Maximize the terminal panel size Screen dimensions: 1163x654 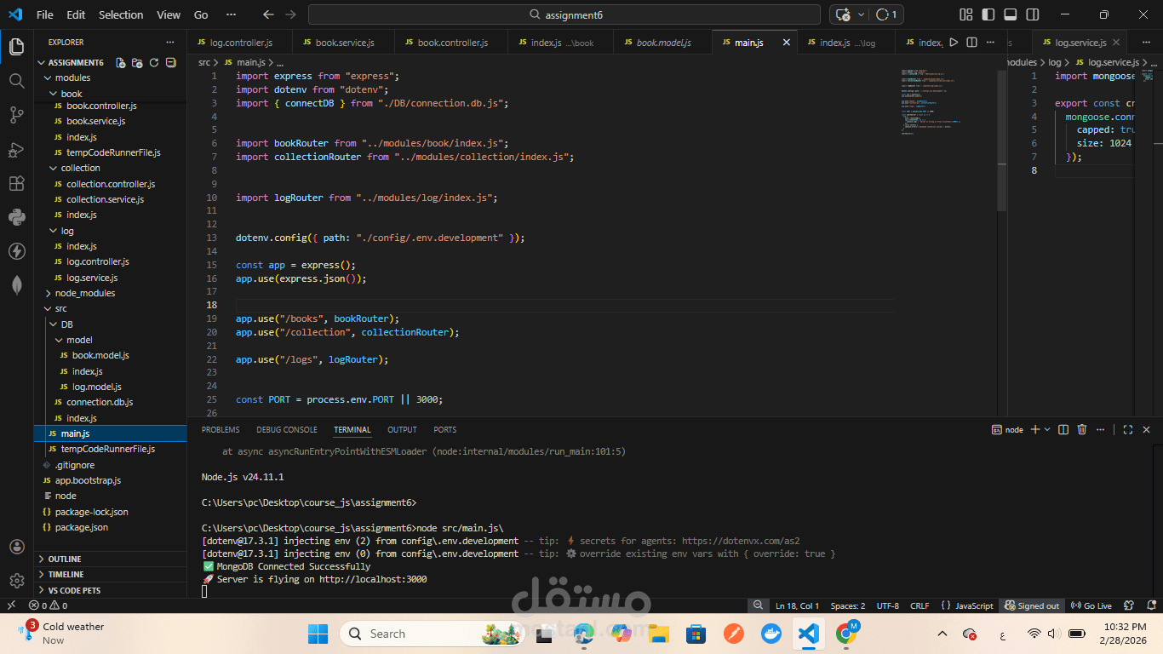(1127, 430)
